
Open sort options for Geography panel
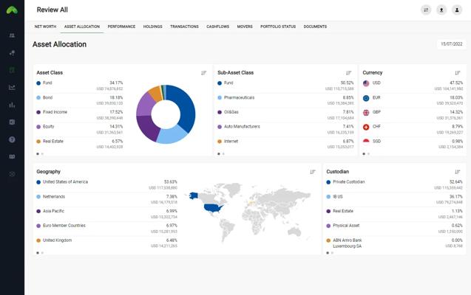point(313,172)
